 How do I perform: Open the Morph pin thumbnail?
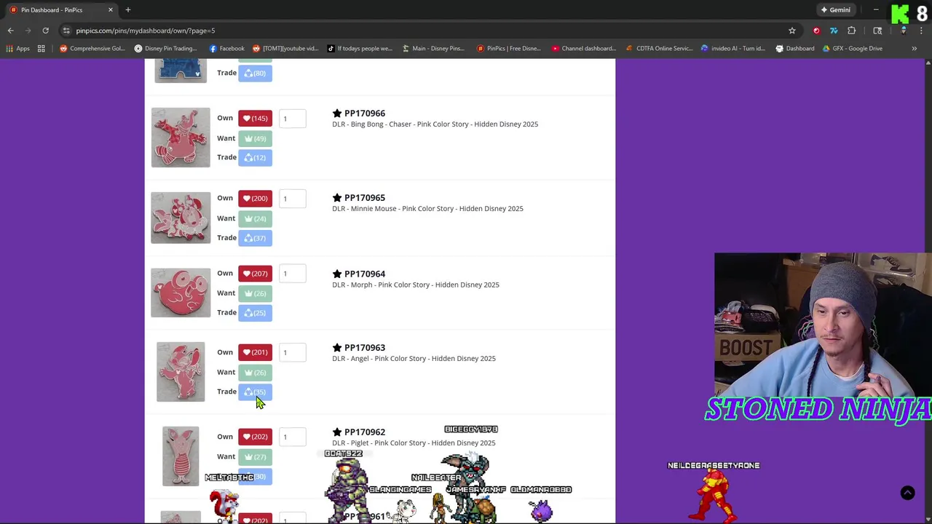[181, 293]
